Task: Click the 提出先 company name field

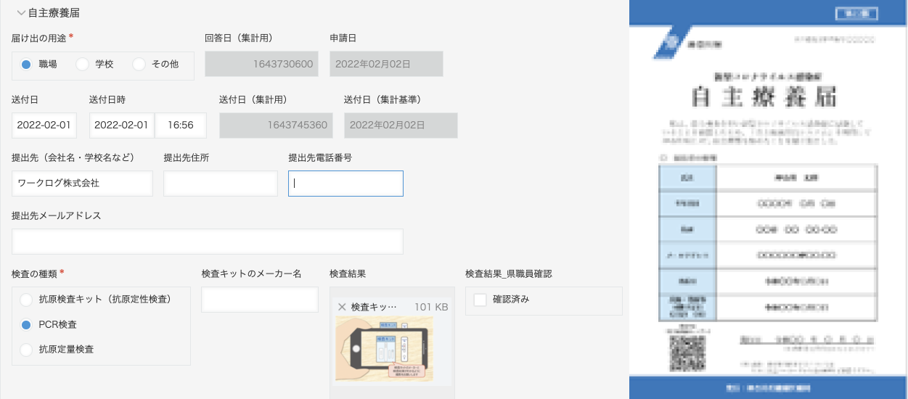Action: click(82, 184)
